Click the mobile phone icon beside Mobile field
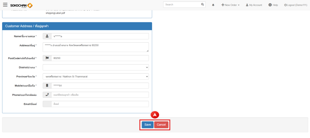310x138 pixels. [x=47, y=86]
